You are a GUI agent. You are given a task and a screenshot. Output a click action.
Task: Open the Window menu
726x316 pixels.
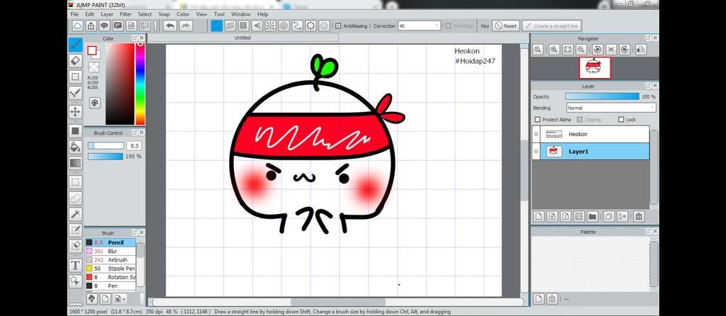(x=241, y=14)
